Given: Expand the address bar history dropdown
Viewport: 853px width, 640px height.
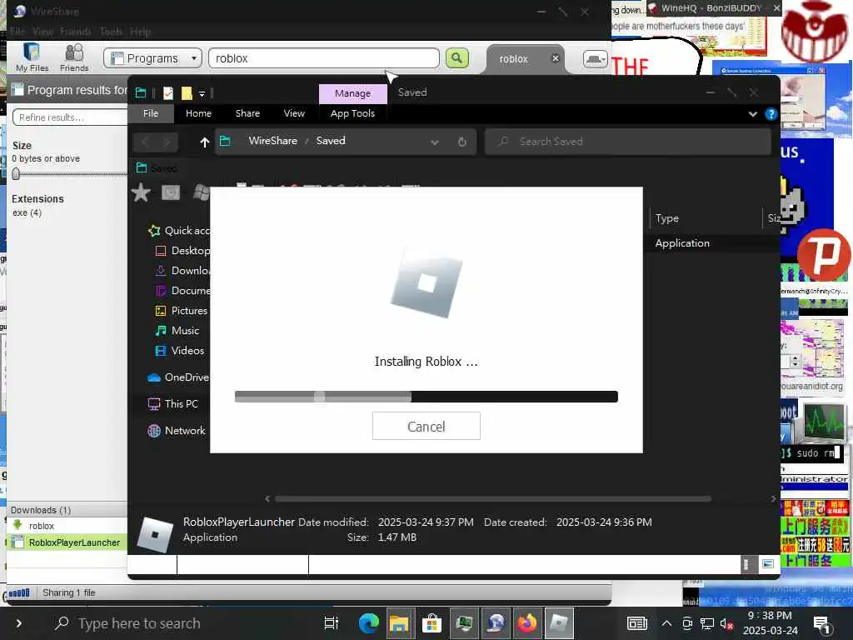Looking at the screenshot, I should pos(435,142).
